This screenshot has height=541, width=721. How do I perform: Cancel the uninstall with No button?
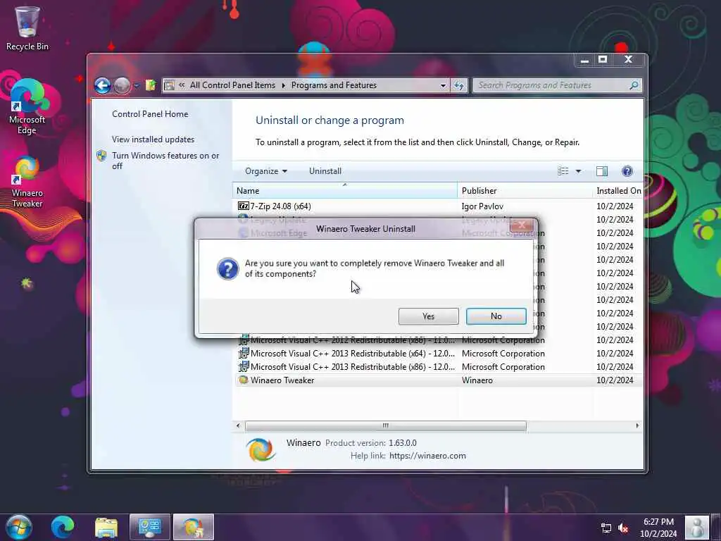(x=496, y=316)
